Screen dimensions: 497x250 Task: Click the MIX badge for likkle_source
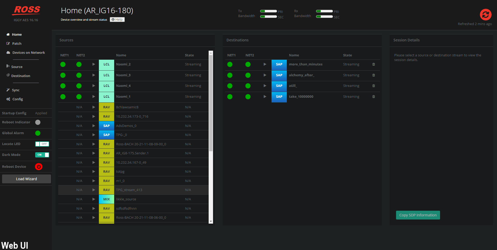click(x=106, y=199)
